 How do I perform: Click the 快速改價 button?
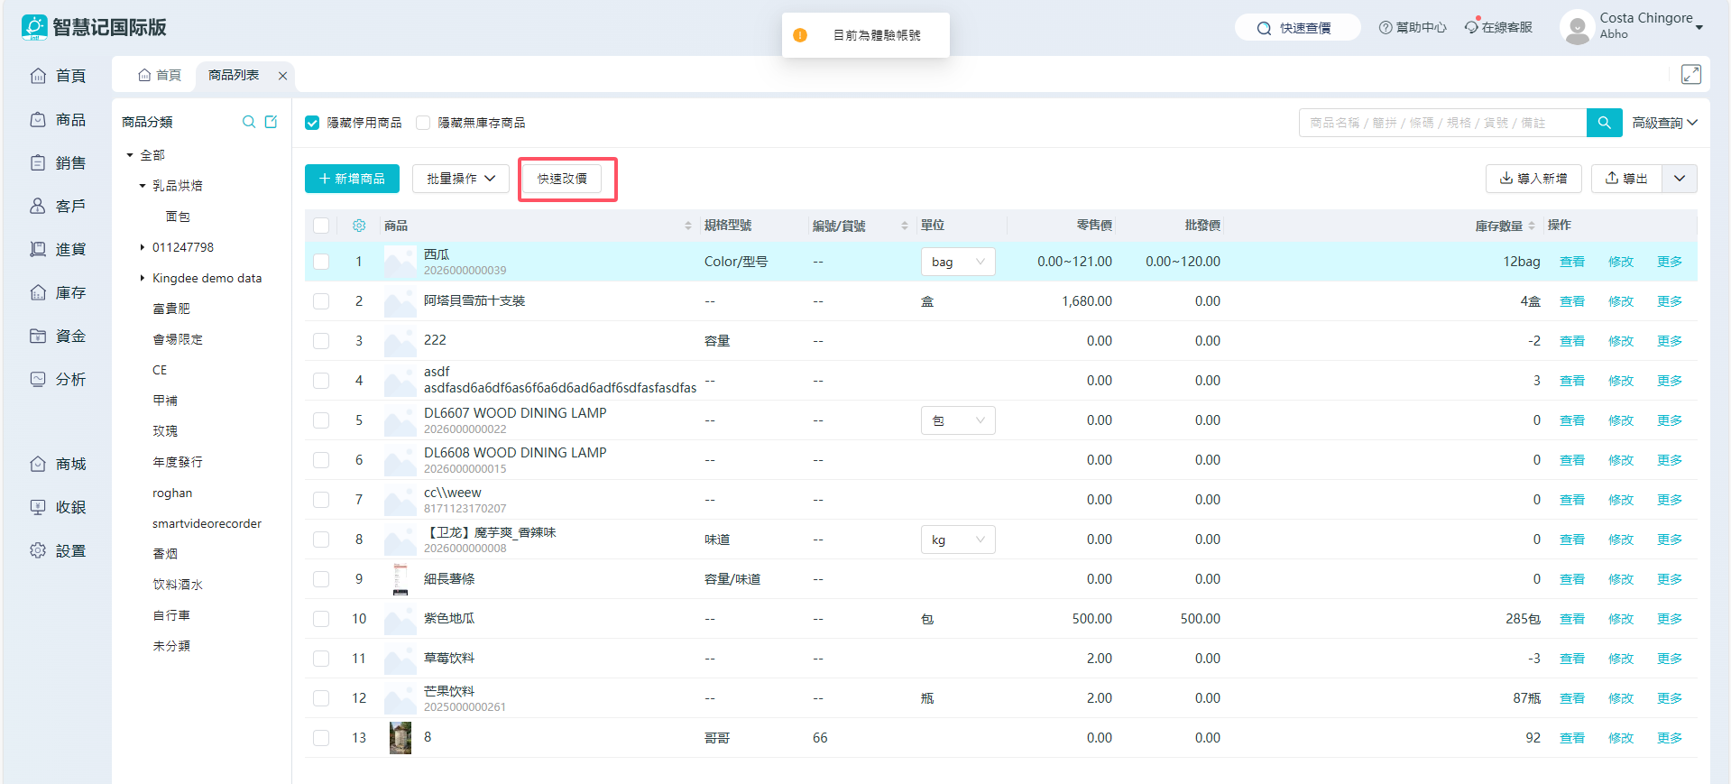point(562,179)
